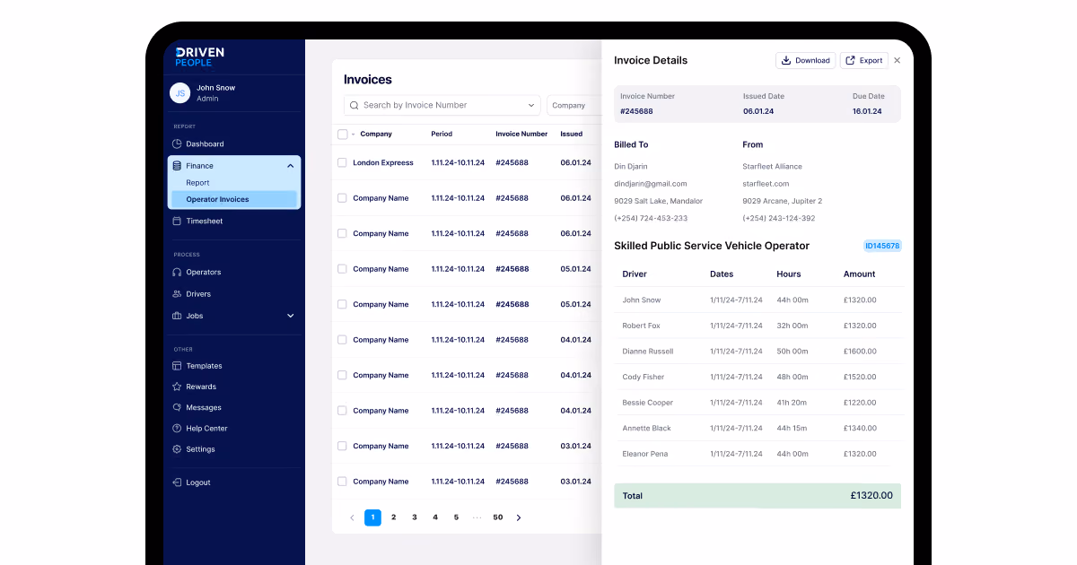Check the London Expreess row checkbox
The width and height of the screenshot is (1077, 565).
[x=342, y=162]
